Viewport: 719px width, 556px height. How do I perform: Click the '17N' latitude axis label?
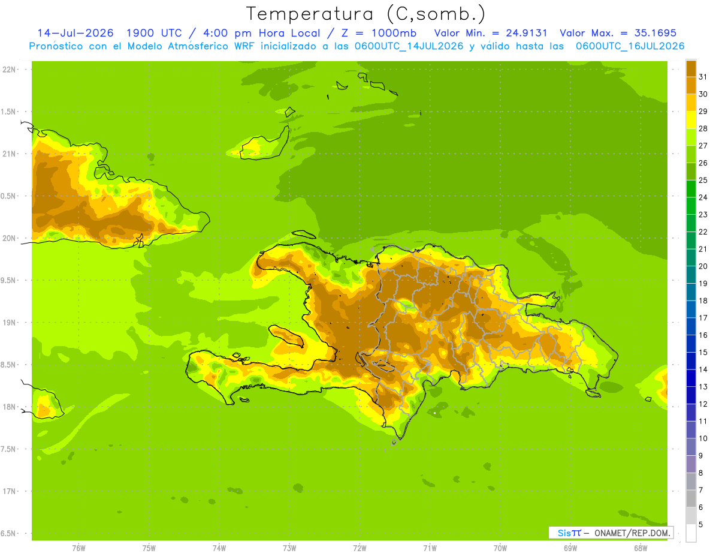tap(9, 491)
